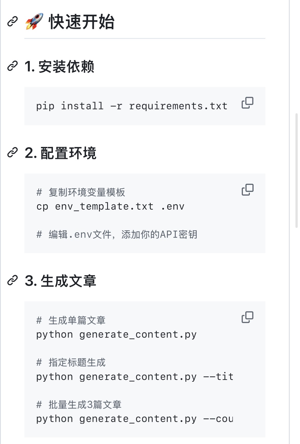Viewport: 300px width, 444px height.
Task: Click the 批量生成3篇文章 comment line
Action: [79, 404]
